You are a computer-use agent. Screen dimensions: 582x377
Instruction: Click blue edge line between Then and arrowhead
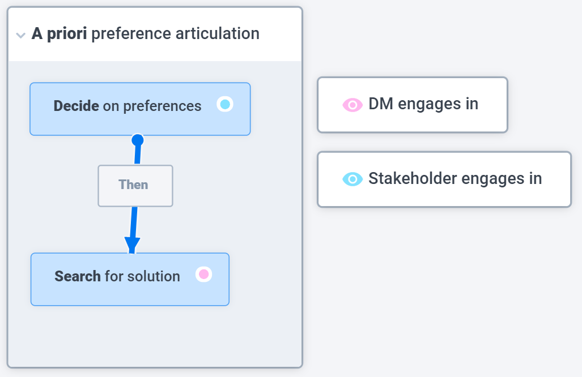pyautogui.click(x=134, y=222)
